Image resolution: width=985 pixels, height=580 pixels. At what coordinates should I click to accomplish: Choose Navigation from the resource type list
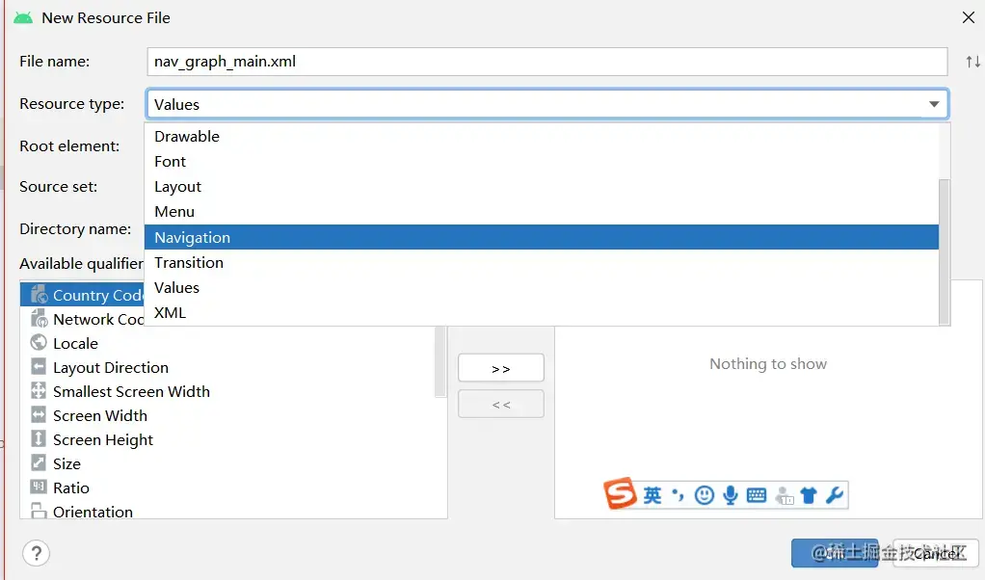[541, 237]
